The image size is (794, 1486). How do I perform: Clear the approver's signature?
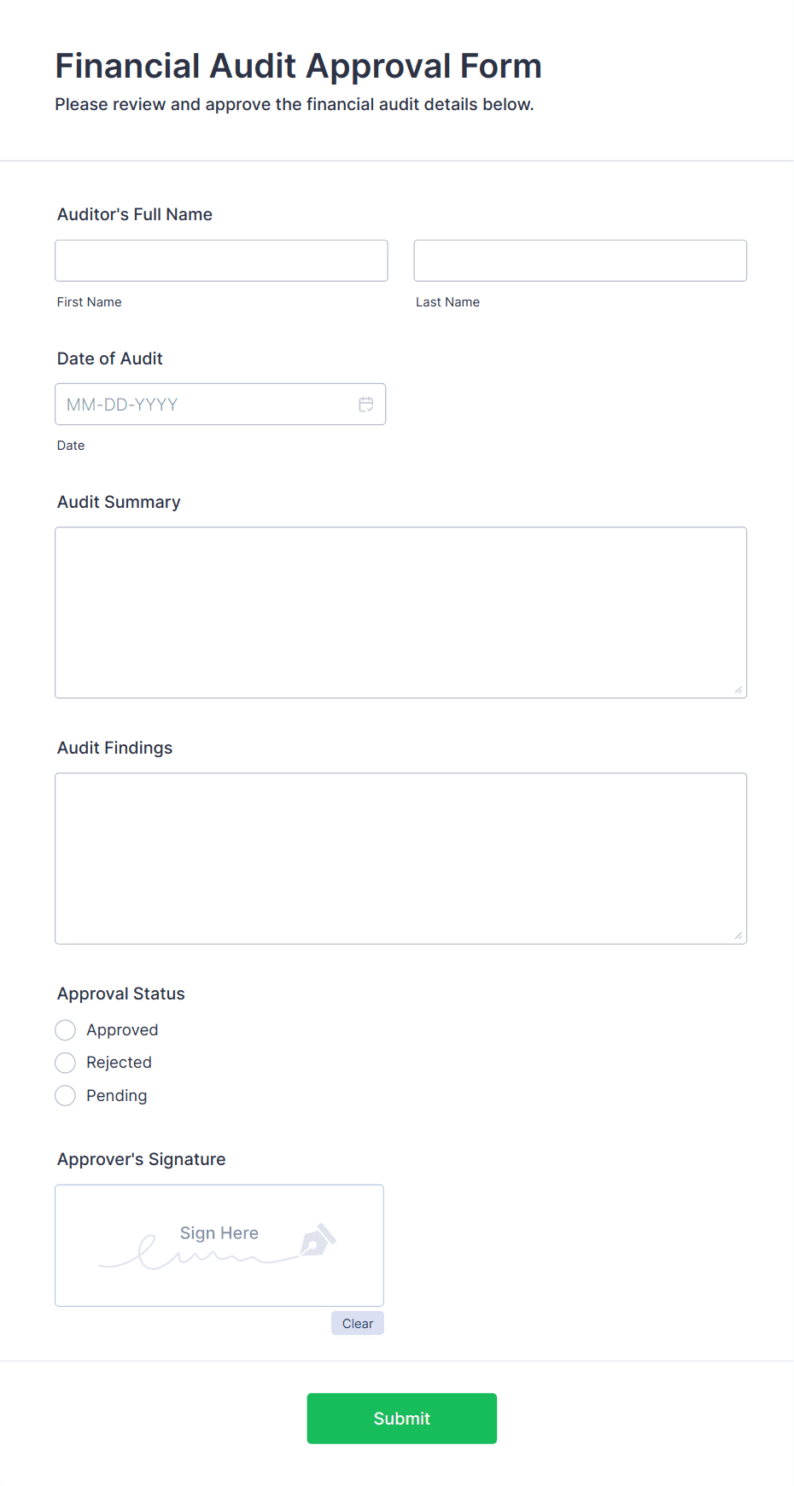357,1324
